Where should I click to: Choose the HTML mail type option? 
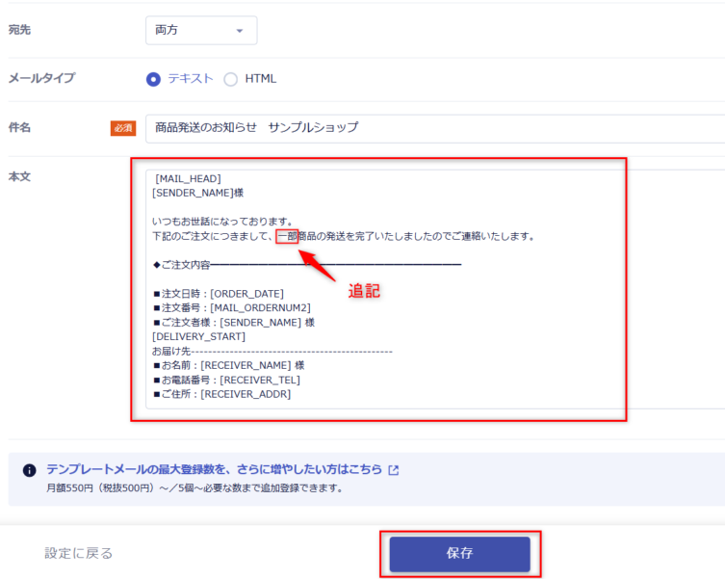point(231,79)
